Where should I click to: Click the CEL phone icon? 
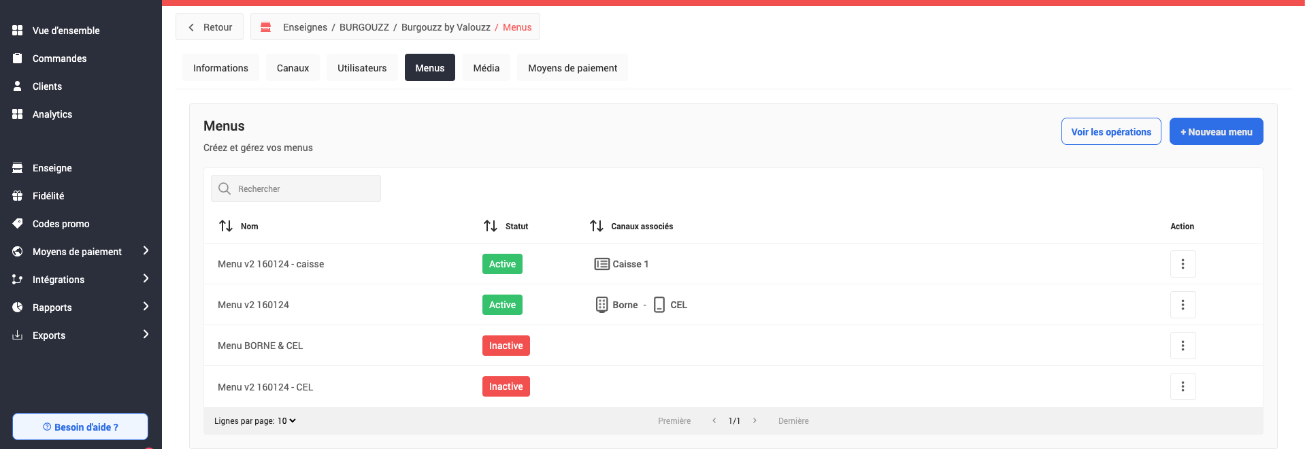coord(659,305)
